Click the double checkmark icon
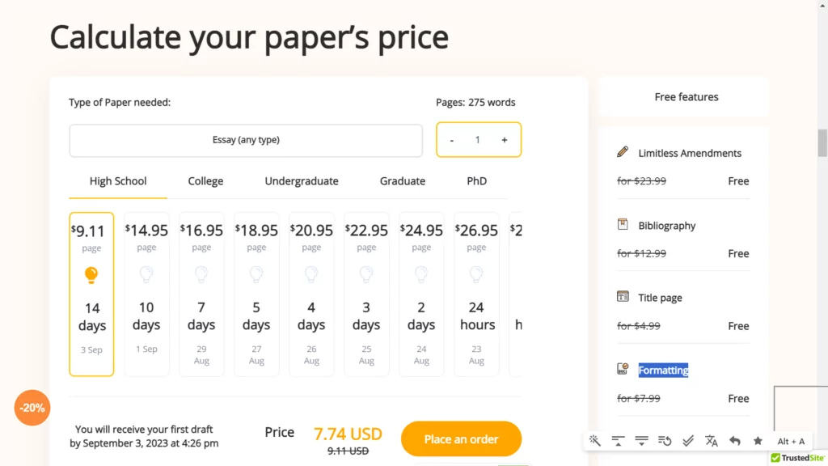Screen dimensions: 828x466 (688, 441)
